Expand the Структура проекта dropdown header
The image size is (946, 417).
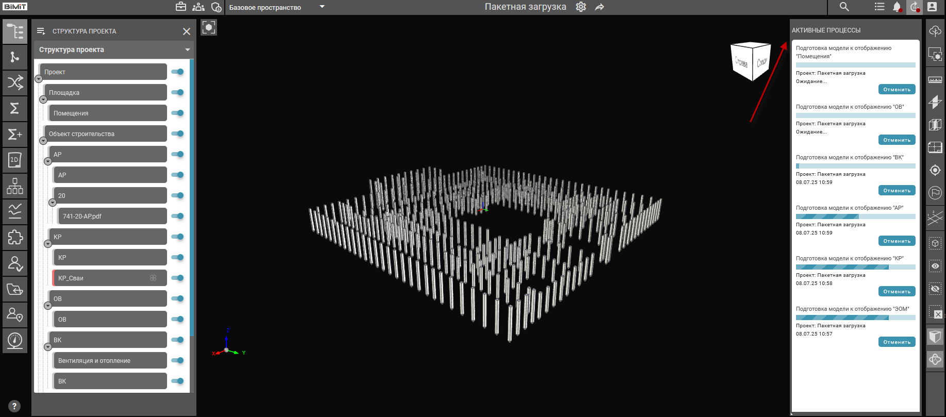(187, 50)
